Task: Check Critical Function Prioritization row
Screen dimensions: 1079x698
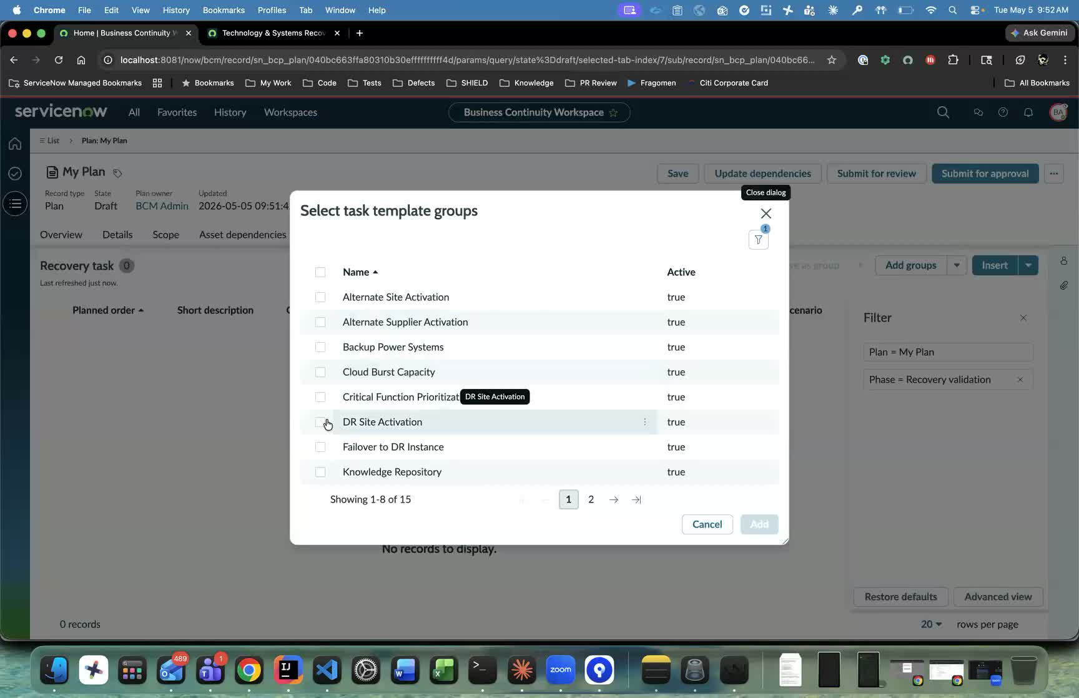Action: click(x=320, y=397)
